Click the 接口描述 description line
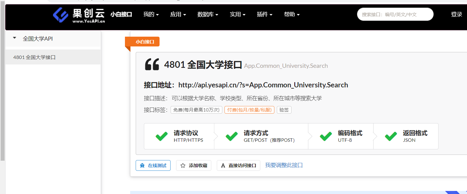Viewport: 467px width, 194px height. click(x=233, y=98)
